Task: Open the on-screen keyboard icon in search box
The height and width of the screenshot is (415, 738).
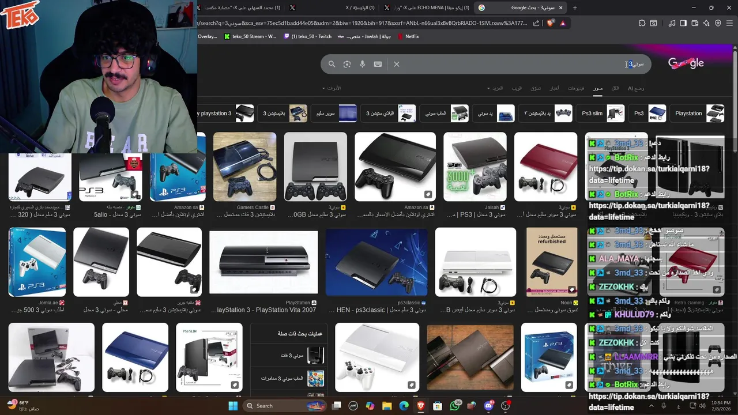Action: (x=378, y=64)
